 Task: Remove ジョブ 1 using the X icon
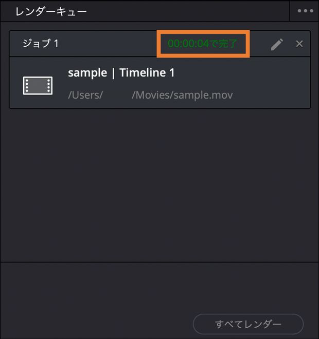tap(299, 44)
